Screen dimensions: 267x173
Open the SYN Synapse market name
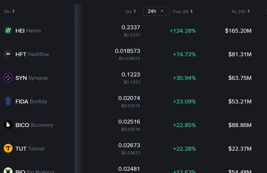point(31,78)
